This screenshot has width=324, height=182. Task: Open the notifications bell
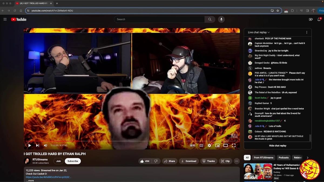(319, 19)
